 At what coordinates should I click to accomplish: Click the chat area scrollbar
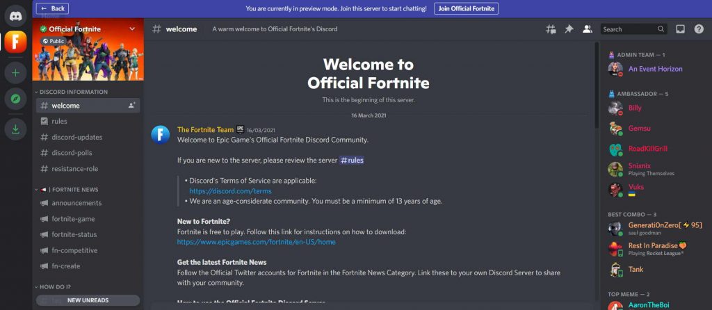[x=596, y=85]
